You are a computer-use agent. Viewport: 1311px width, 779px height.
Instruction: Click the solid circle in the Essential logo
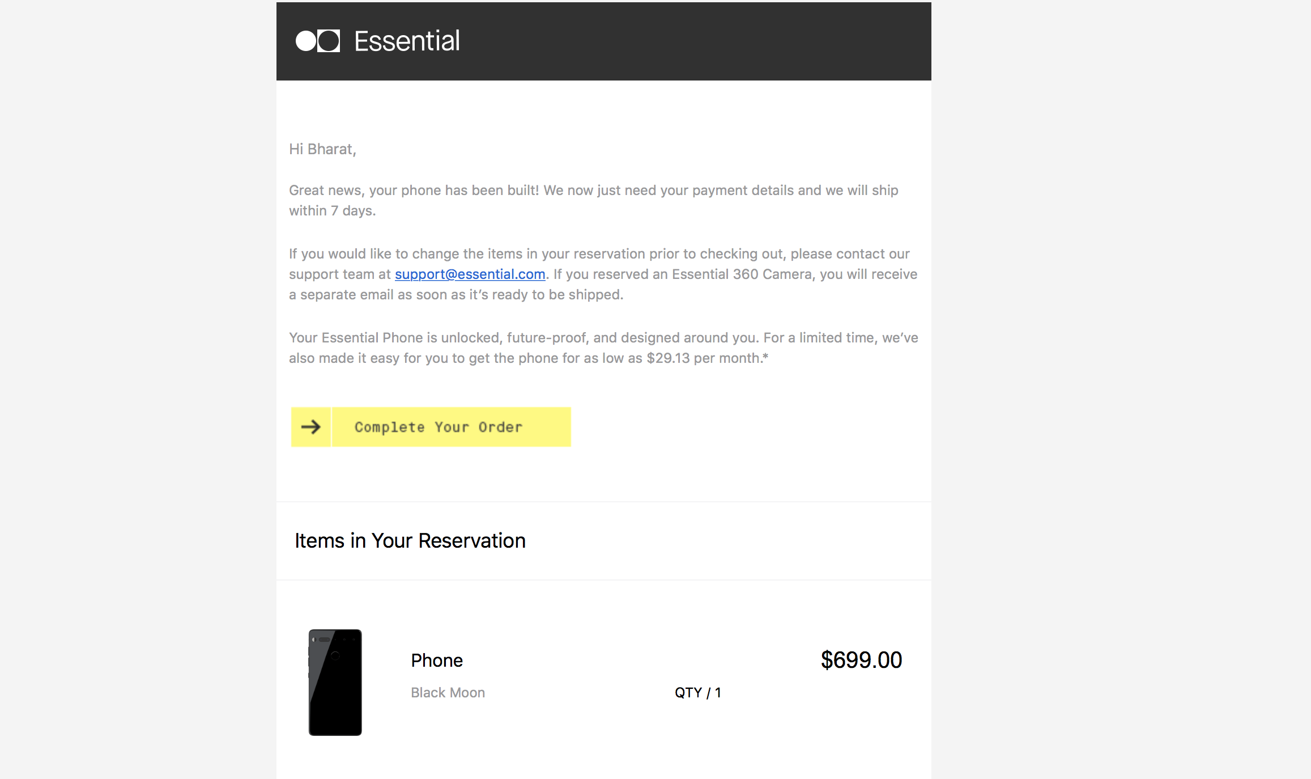coord(306,41)
